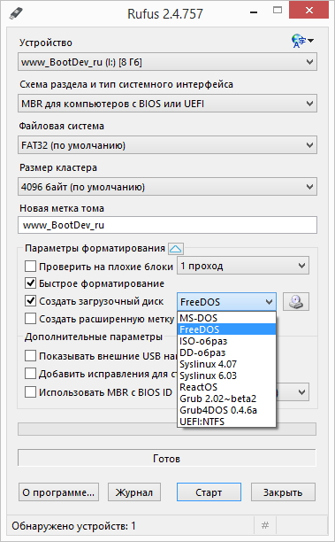Close Rufus with the red X
The height and width of the screenshot is (542, 335).
tap(309, 11)
